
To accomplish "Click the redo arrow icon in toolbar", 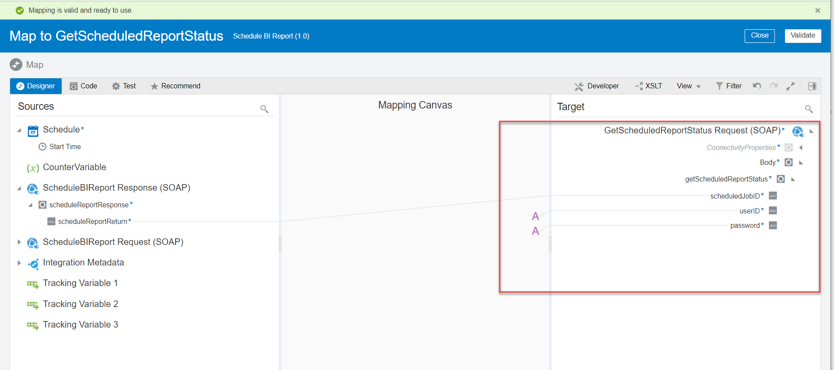I will [x=774, y=86].
